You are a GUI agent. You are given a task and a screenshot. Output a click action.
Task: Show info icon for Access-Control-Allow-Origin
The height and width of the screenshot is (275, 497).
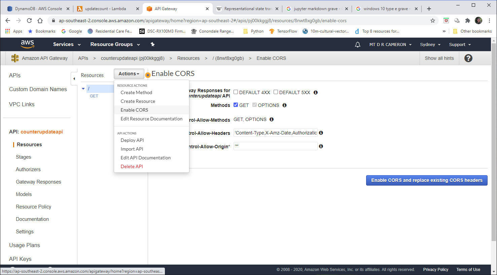[321, 146]
